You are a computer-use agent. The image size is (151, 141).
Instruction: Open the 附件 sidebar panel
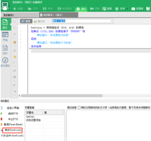[5, 49]
